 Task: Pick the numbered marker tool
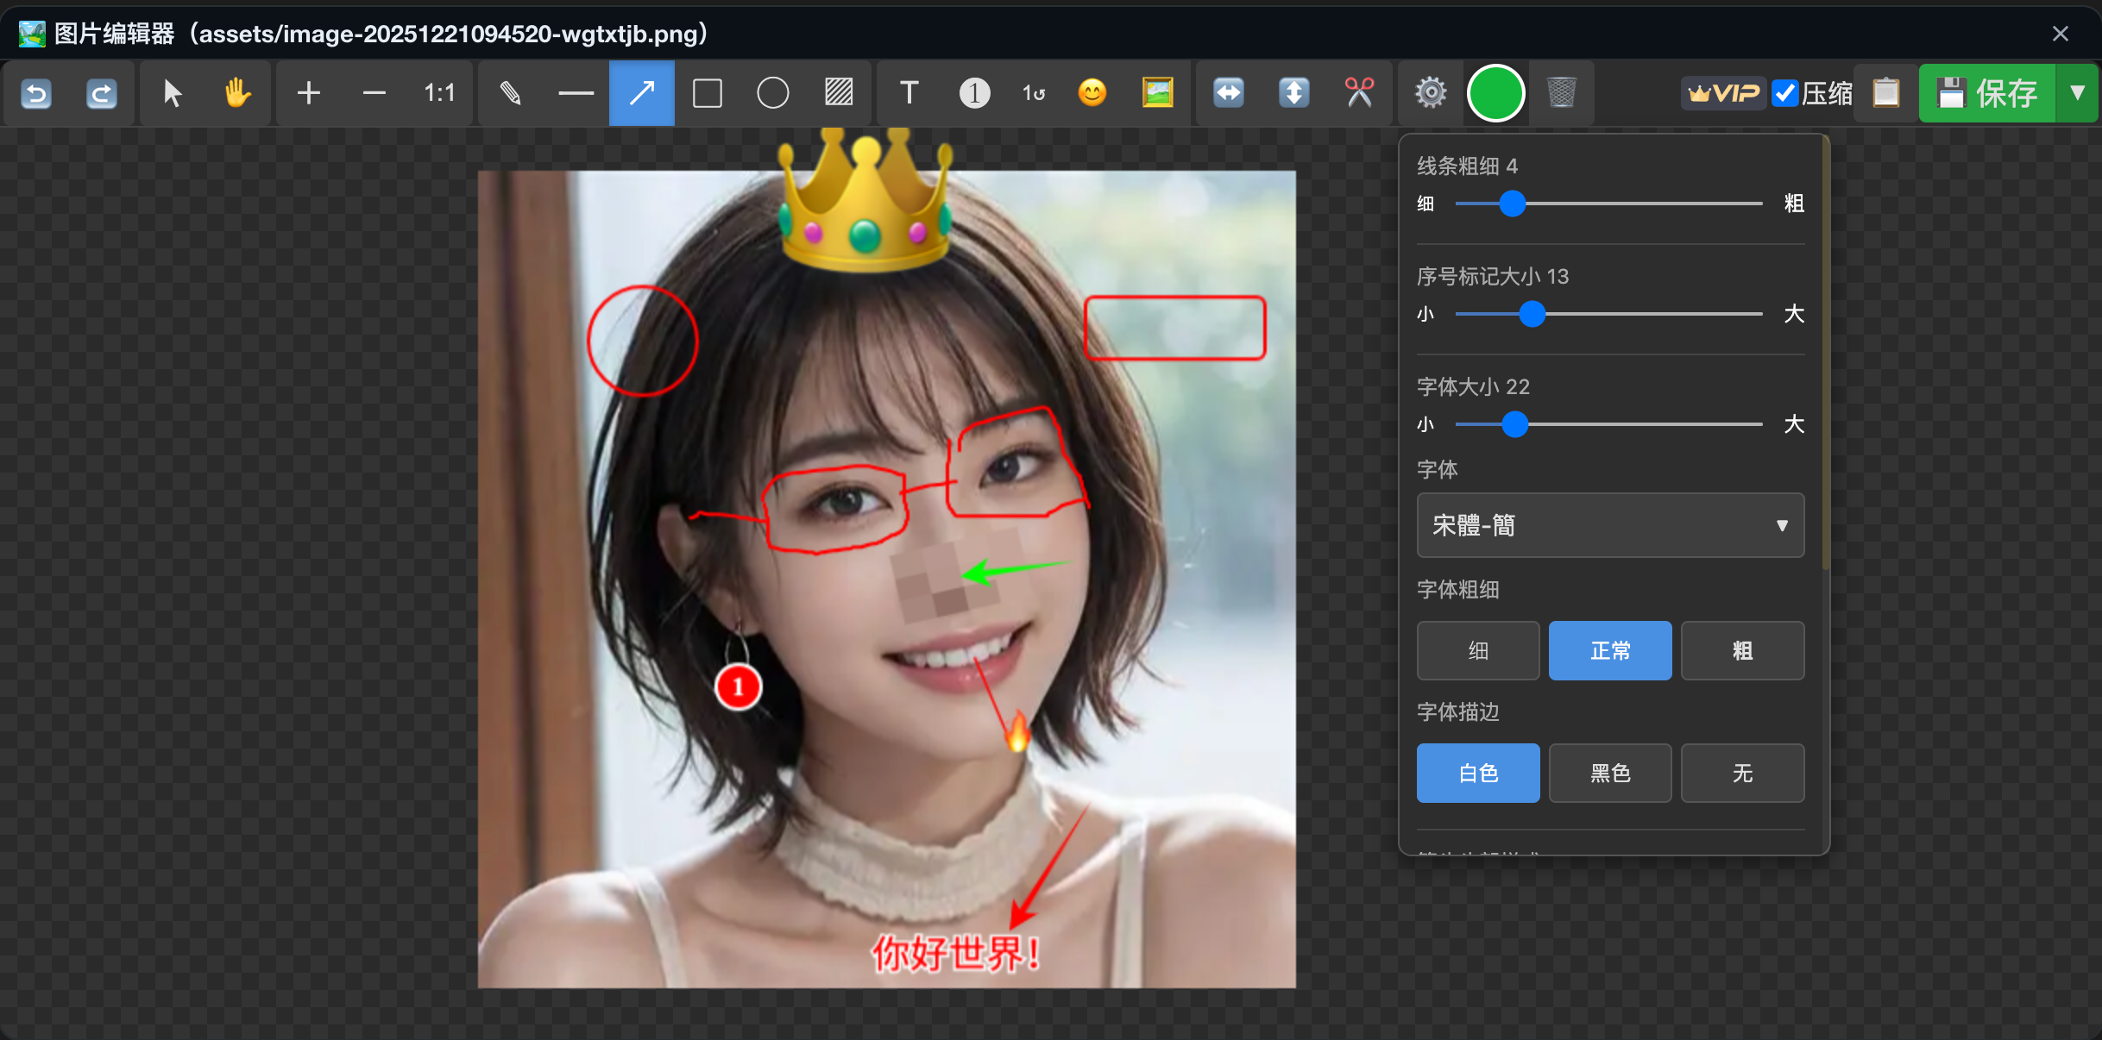[974, 93]
